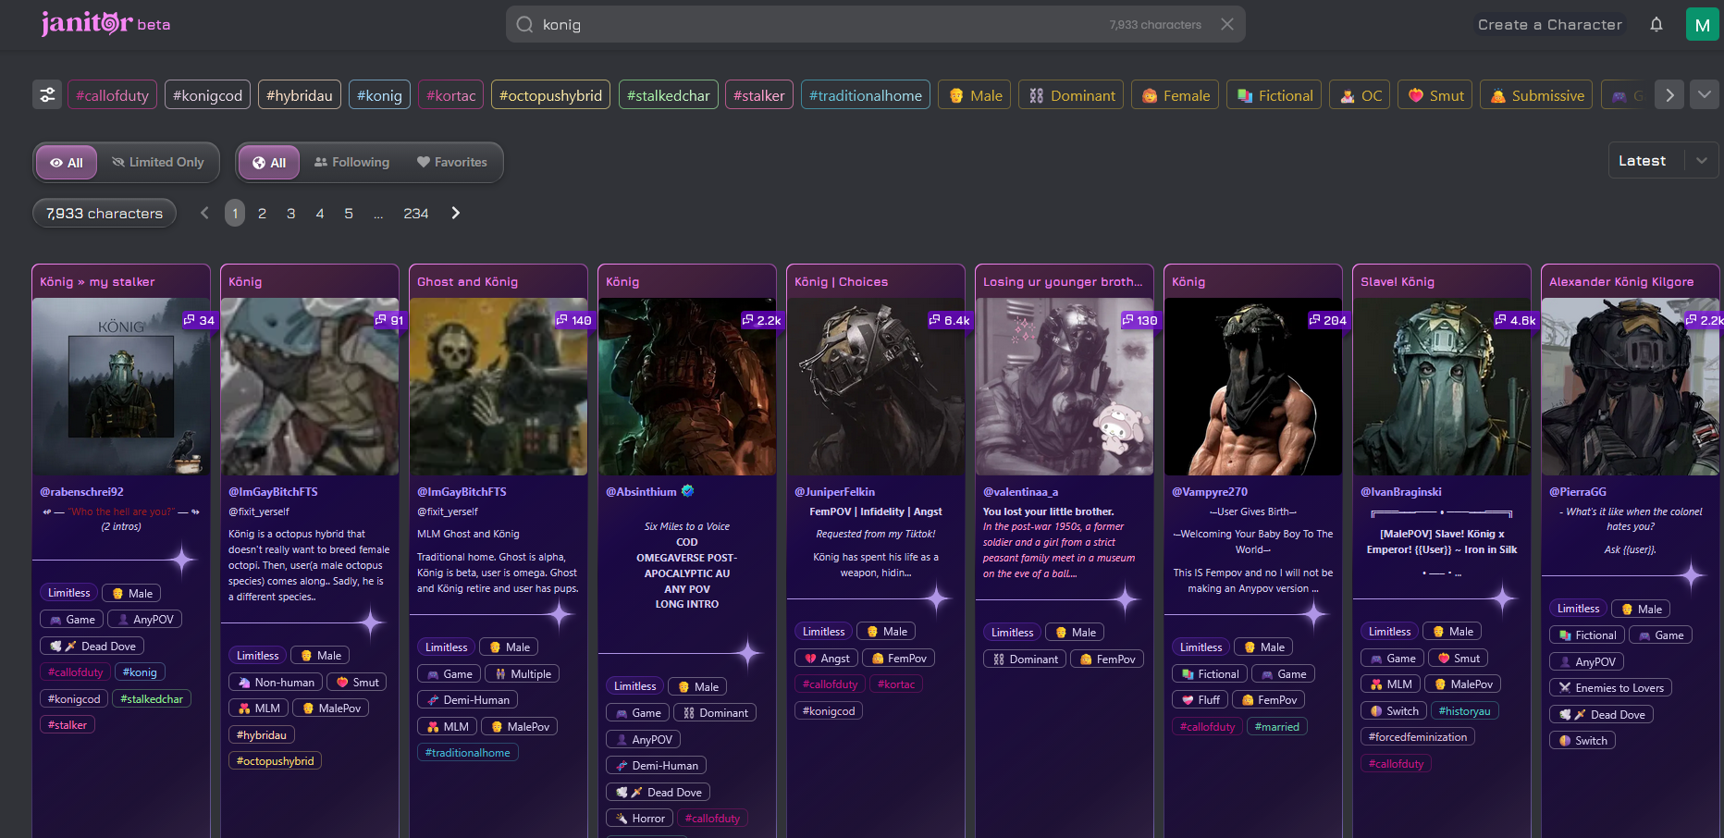Click the König | Choices card title
Image resolution: width=1724 pixels, height=838 pixels.
[x=841, y=282]
